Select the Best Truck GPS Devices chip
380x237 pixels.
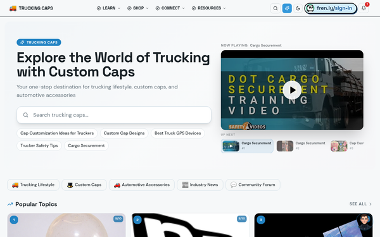tap(177, 133)
